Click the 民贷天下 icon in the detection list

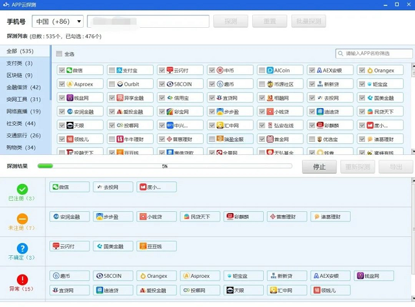coord(370,111)
